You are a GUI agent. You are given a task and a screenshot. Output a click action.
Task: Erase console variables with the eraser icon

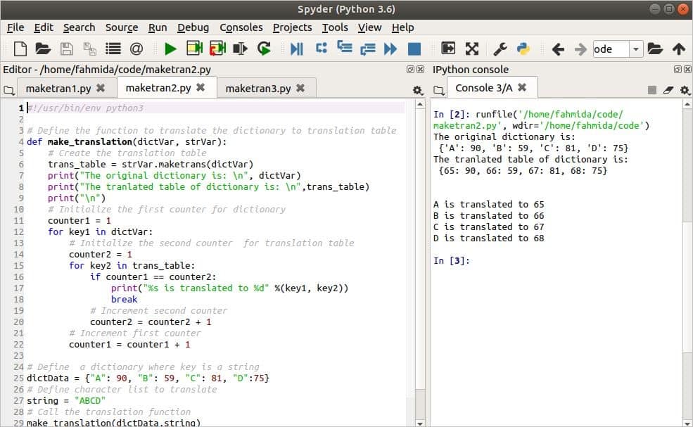tap(668, 89)
